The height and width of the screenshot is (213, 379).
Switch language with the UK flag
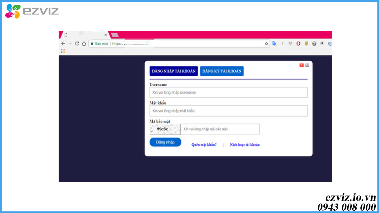[x=307, y=65]
